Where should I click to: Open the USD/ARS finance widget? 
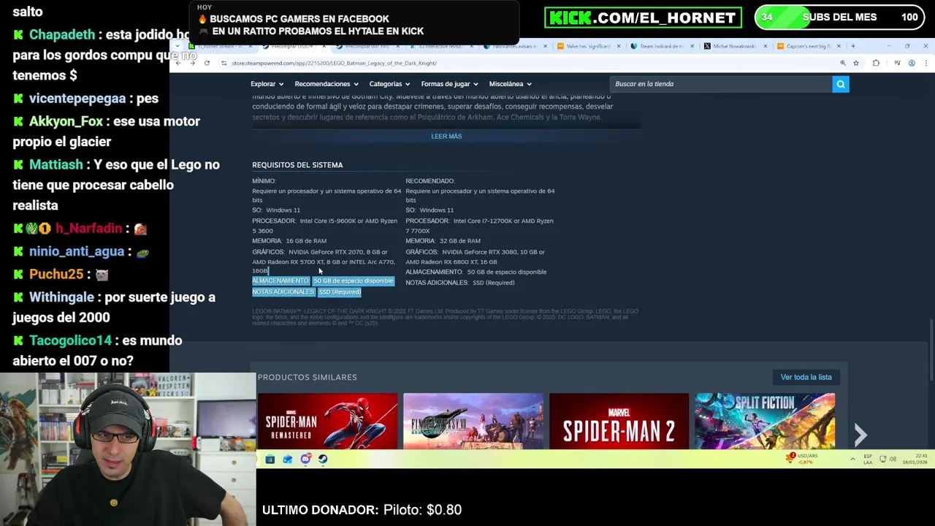coord(802,459)
